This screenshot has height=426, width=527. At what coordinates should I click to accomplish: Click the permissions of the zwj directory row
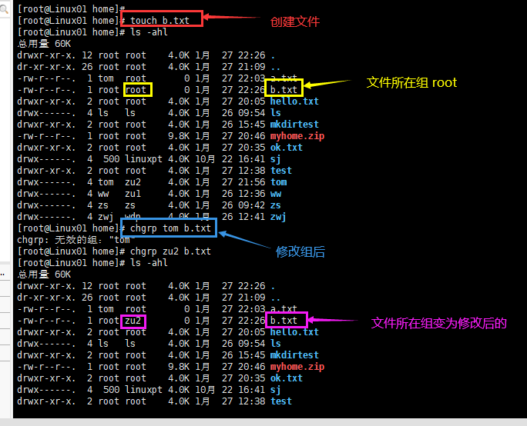point(46,217)
